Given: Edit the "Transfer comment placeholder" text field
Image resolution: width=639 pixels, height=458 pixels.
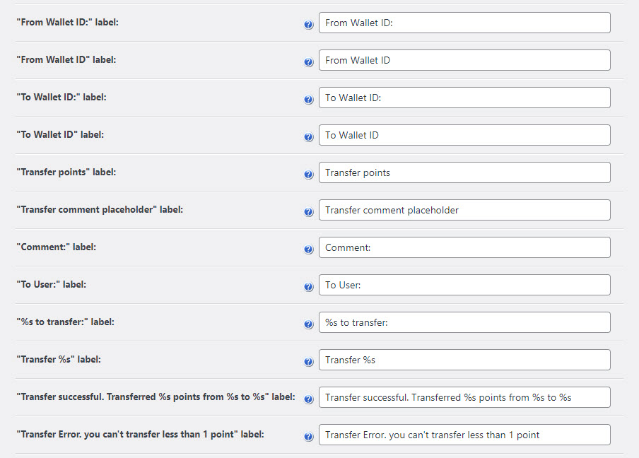Looking at the screenshot, I should pyautogui.click(x=464, y=210).
